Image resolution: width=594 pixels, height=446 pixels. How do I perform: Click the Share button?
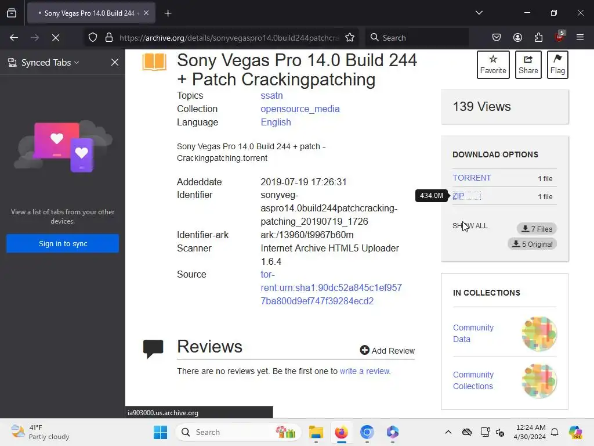[528, 64]
